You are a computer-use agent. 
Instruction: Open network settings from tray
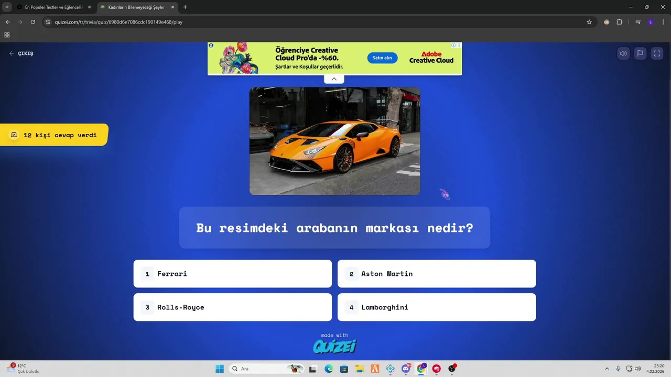coord(629,369)
